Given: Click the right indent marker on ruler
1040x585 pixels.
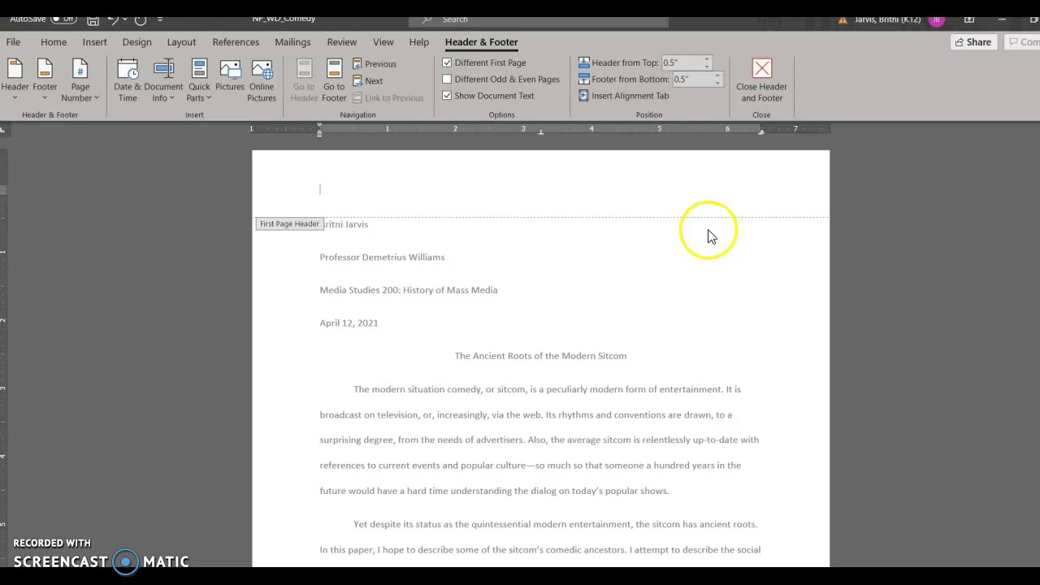Looking at the screenshot, I should tap(761, 131).
